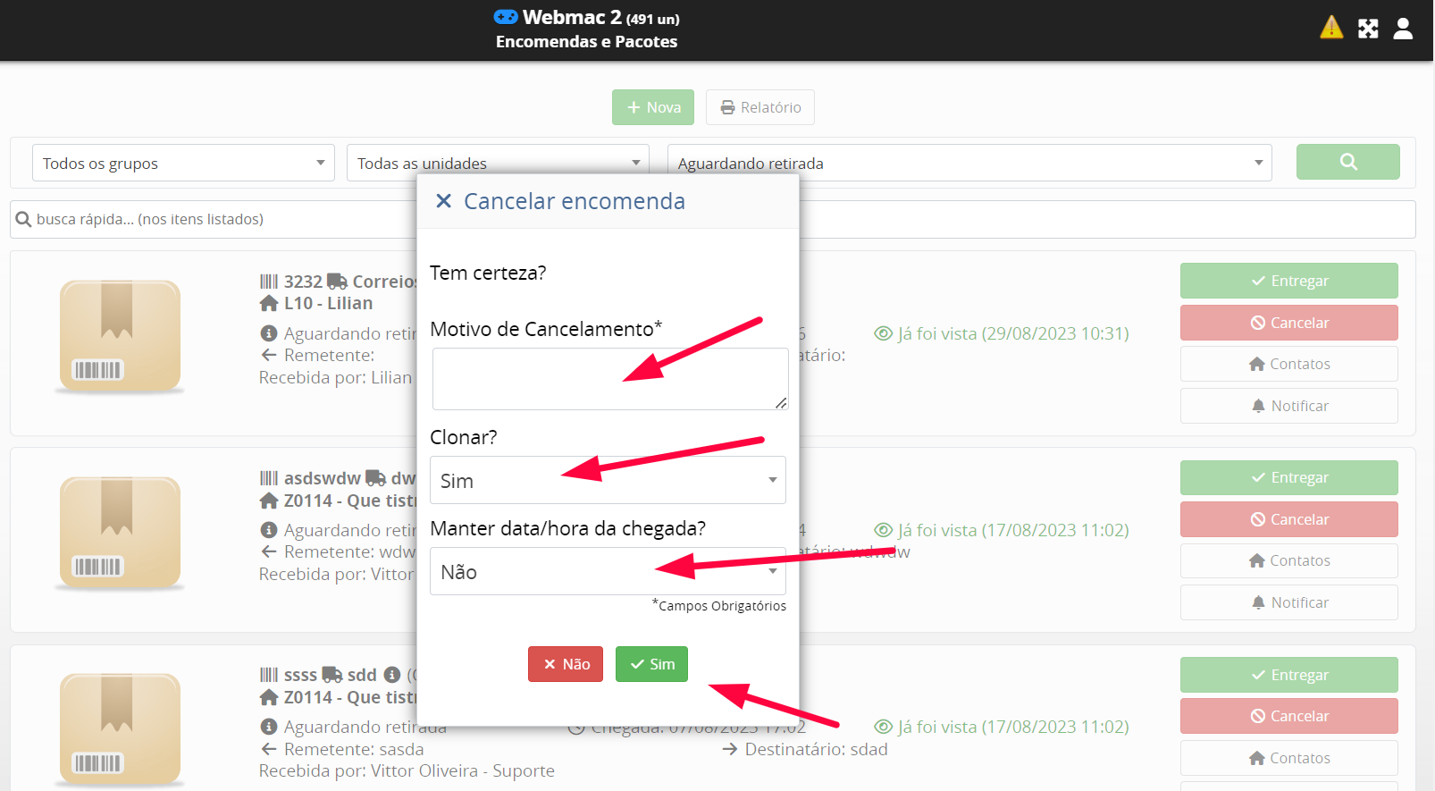Confirm cancellation with green Sim button
1435x791 pixels.
coord(651,664)
